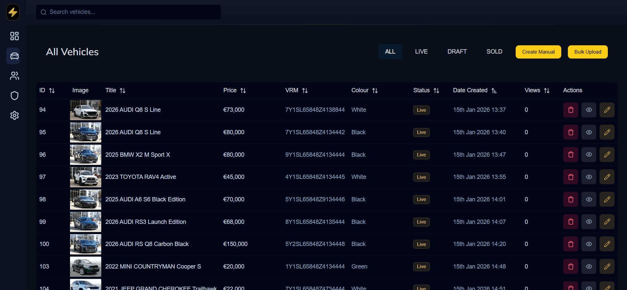The image size is (627, 290).
Task: Edit the Audi RS3 Launch Edition row
Action: (x=607, y=222)
